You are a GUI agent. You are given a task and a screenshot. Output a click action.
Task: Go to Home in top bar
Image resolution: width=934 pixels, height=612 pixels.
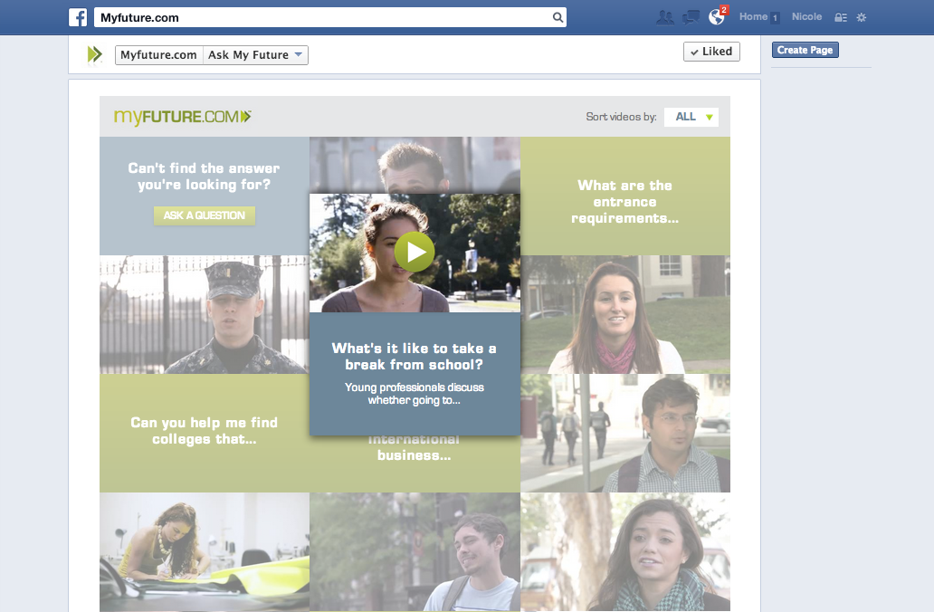pyautogui.click(x=753, y=16)
